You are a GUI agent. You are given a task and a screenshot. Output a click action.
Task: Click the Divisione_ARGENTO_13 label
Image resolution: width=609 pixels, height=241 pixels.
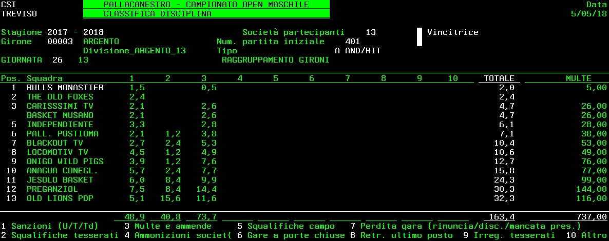coord(135,51)
